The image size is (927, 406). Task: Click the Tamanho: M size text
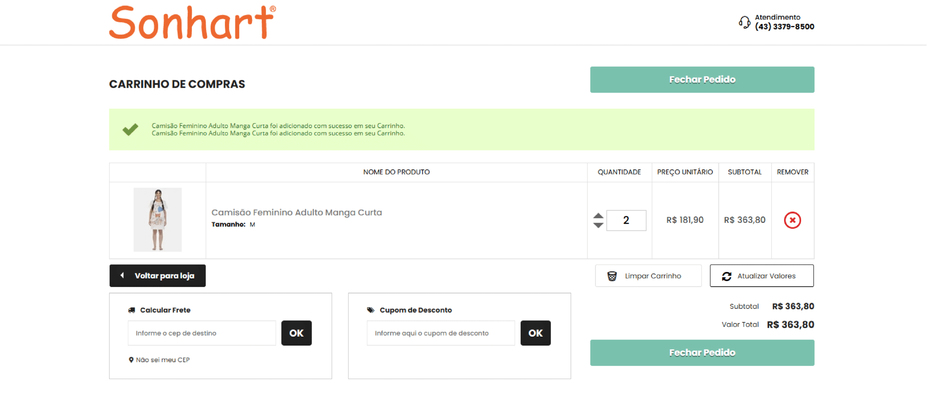coord(233,225)
